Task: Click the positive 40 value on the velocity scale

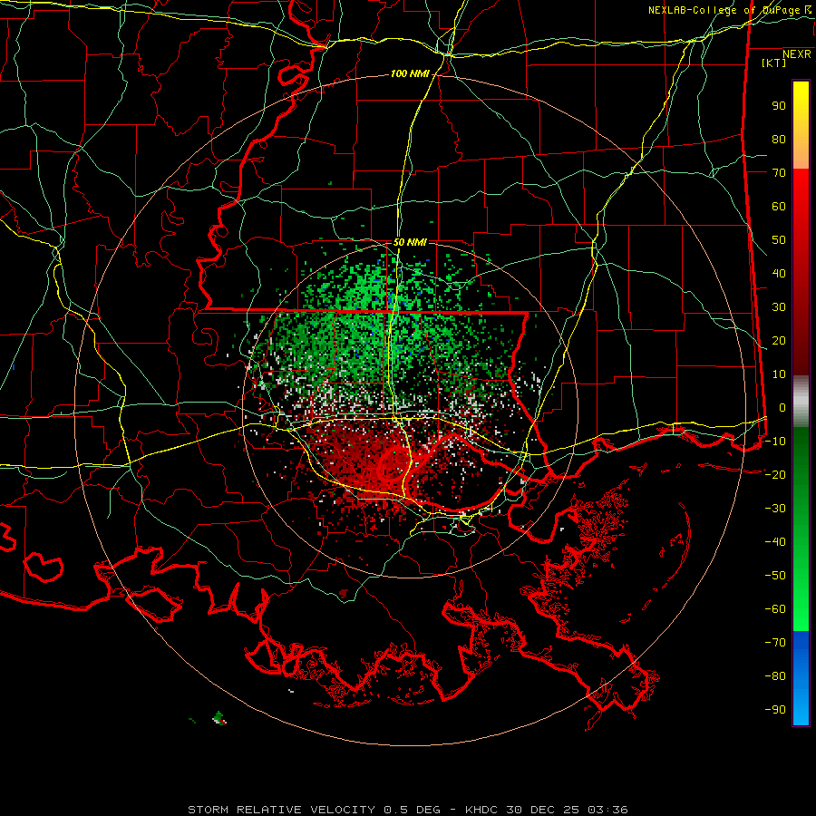Action: 779,273
